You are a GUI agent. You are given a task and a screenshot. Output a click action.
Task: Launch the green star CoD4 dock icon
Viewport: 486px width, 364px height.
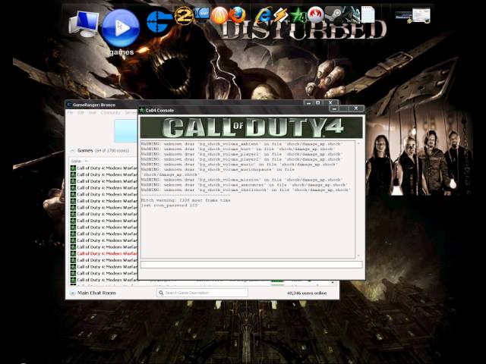(298, 15)
